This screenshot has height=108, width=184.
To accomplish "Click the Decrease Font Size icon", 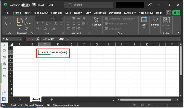I will [x=61, y=23].
